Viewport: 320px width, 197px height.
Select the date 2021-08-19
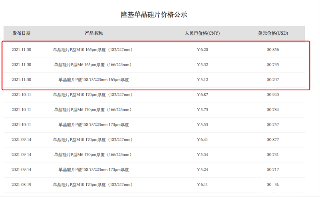[x=22, y=185]
